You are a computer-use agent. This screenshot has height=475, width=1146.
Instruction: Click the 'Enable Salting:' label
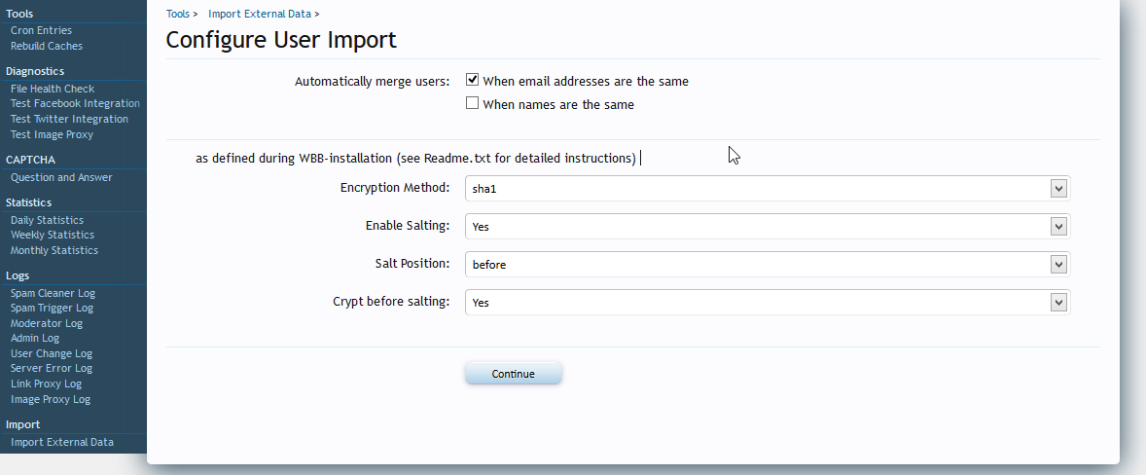[408, 226]
